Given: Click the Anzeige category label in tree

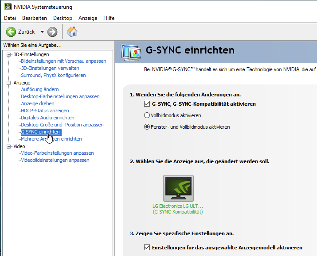Looking at the screenshot, I should 22,83.
